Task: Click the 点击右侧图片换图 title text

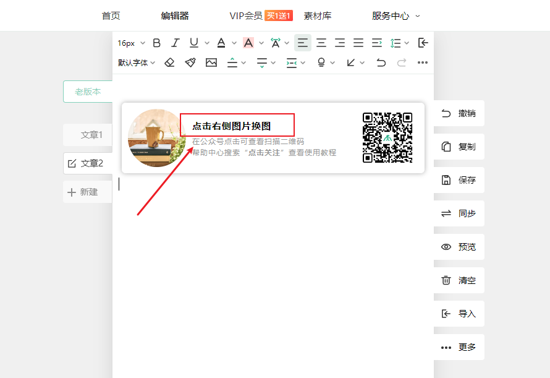Action: pos(232,126)
